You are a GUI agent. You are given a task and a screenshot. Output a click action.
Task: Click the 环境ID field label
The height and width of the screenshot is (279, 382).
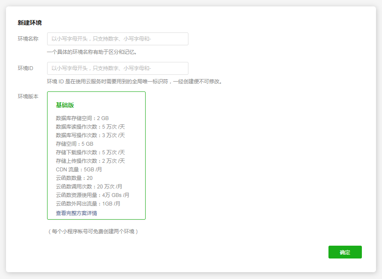pyautogui.click(x=25, y=68)
